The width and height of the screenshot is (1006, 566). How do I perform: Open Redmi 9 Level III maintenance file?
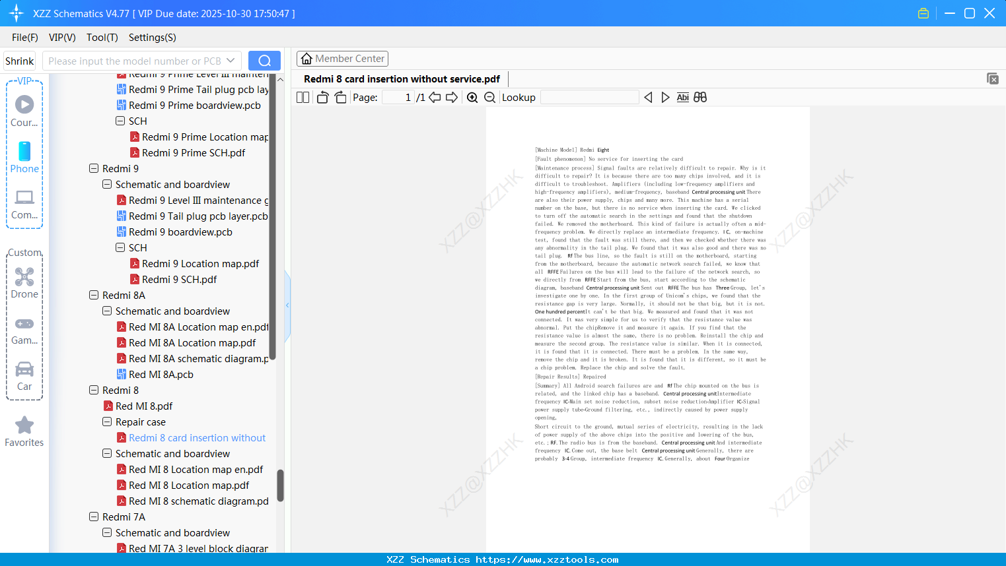[199, 201]
